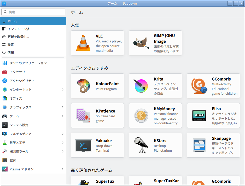
Task: Click the office document icon for オフィス
Action: [5, 98]
